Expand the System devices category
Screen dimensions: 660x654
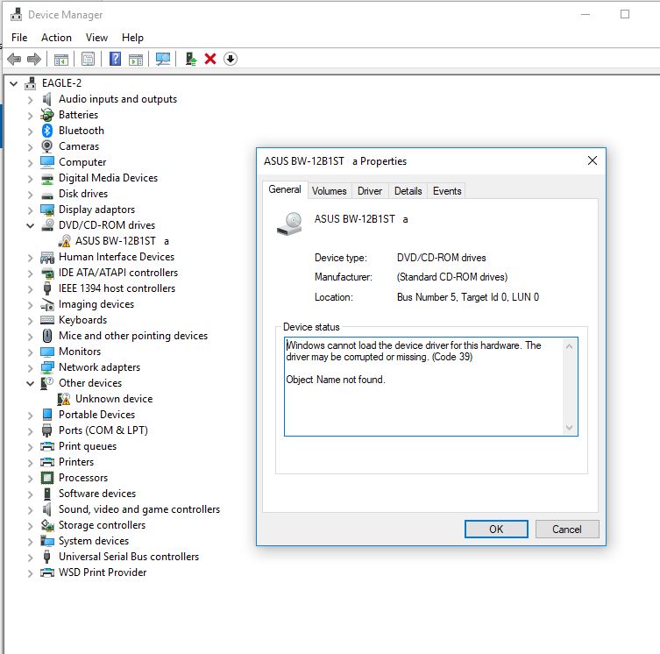point(31,541)
